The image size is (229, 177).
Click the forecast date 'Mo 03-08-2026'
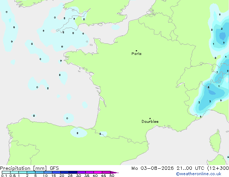pyautogui.click(x=153, y=168)
